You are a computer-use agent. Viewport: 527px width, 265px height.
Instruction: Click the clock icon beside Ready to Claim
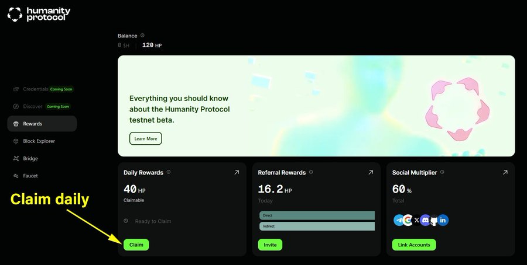[126, 221]
